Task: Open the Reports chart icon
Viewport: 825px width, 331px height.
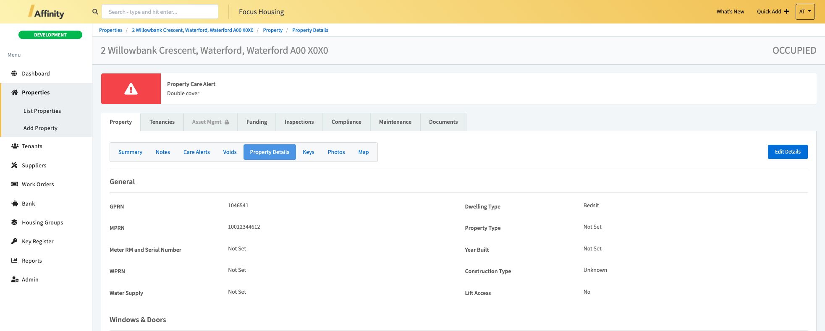Action: [x=14, y=261]
